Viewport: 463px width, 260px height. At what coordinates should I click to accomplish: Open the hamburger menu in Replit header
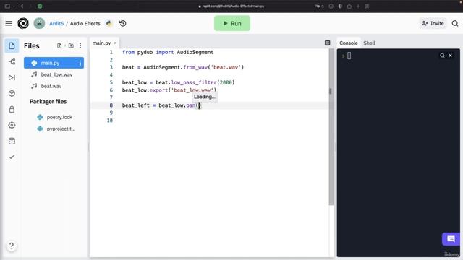tap(9, 23)
